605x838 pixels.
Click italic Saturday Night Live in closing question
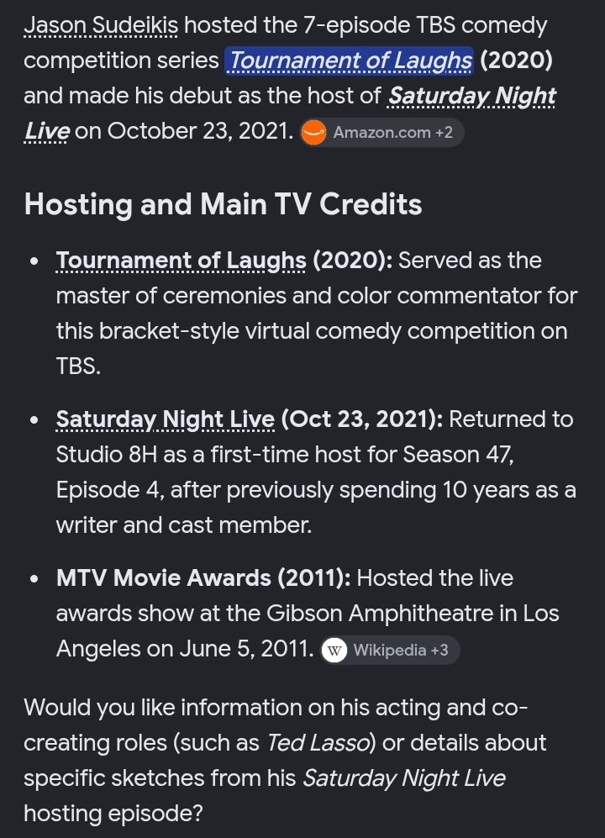403,777
